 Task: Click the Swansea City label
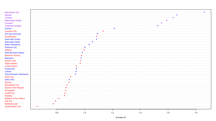[11, 47]
